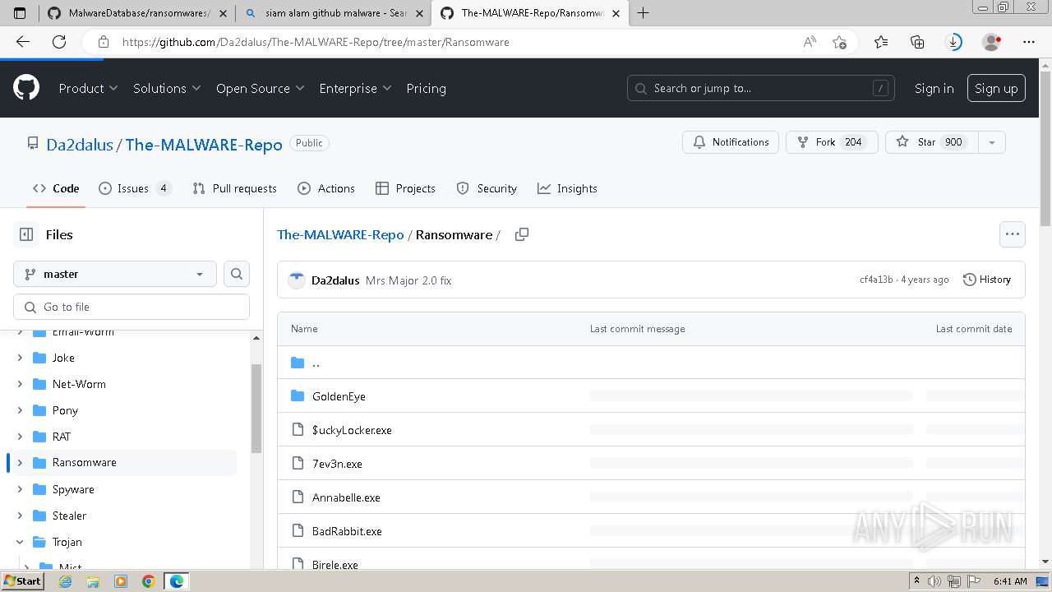
Task: Click the Pricing link
Action: pyautogui.click(x=426, y=88)
